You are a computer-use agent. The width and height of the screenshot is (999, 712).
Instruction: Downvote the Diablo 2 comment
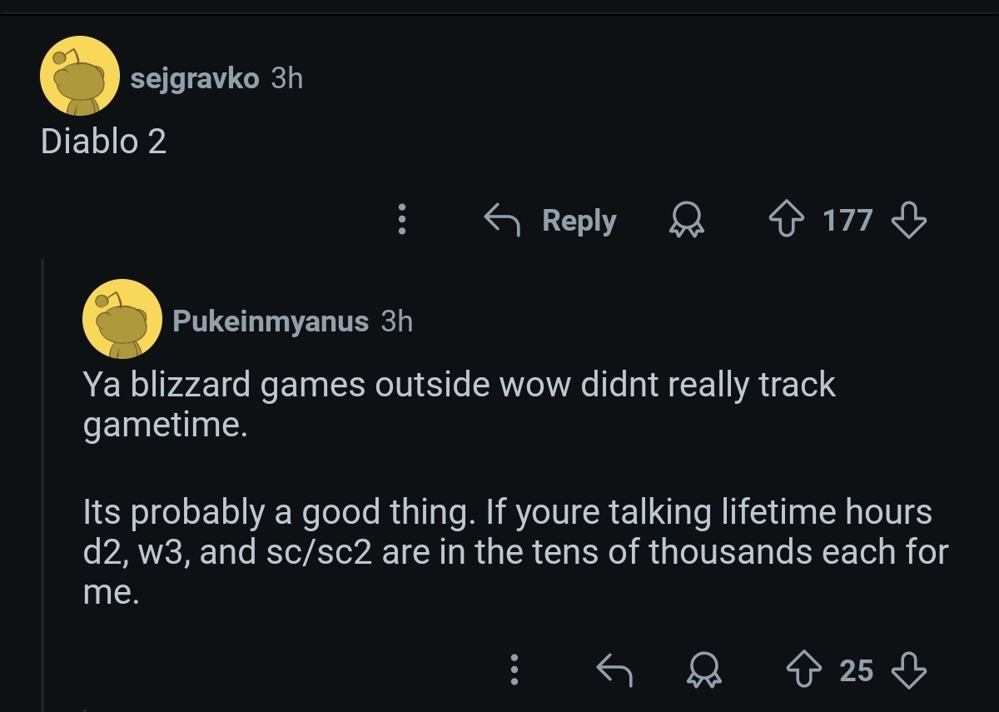click(x=908, y=221)
